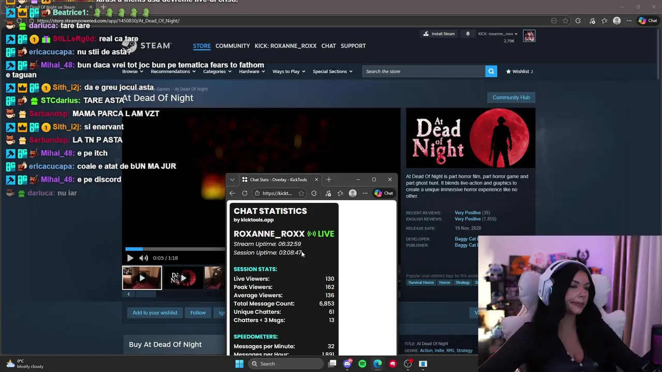
Task: Click the Horror tag
Action: [x=445, y=283]
